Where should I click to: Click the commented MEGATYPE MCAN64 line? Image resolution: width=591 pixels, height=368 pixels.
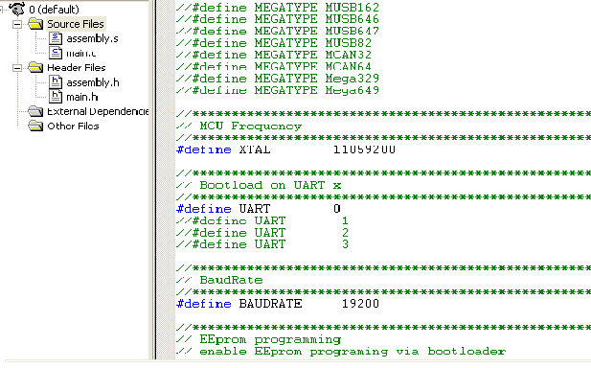tap(274, 66)
